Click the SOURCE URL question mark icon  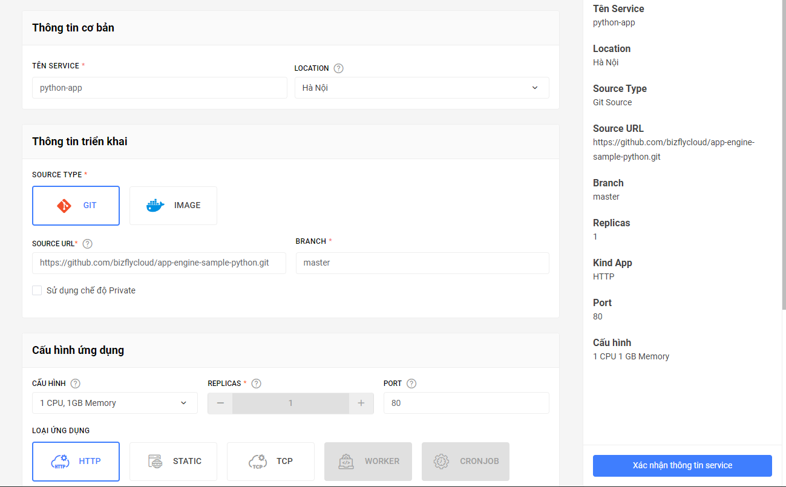click(87, 243)
